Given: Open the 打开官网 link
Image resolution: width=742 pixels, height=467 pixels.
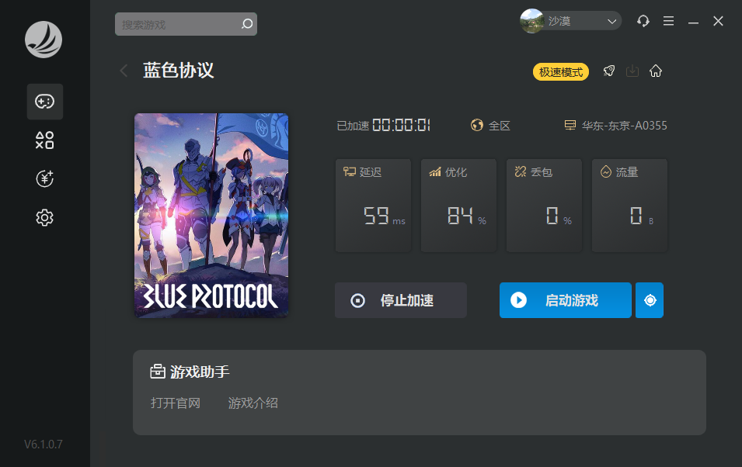Looking at the screenshot, I should 176,403.
